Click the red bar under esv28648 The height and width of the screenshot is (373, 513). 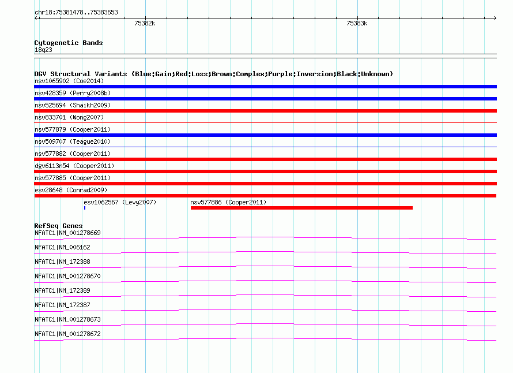(x=265, y=196)
